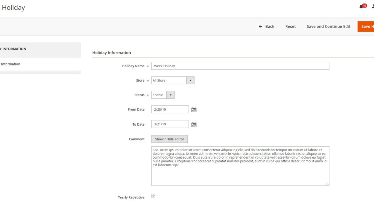Click the Yearly Repetitive label
This screenshot has width=374, height=203.
[x=131, y=197]
